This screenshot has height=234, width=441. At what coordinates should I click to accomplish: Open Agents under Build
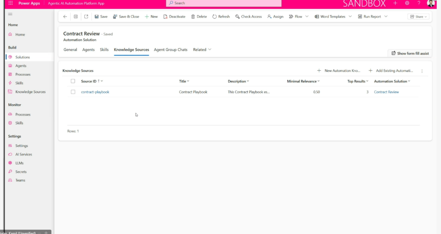click(x=21, y=66)
